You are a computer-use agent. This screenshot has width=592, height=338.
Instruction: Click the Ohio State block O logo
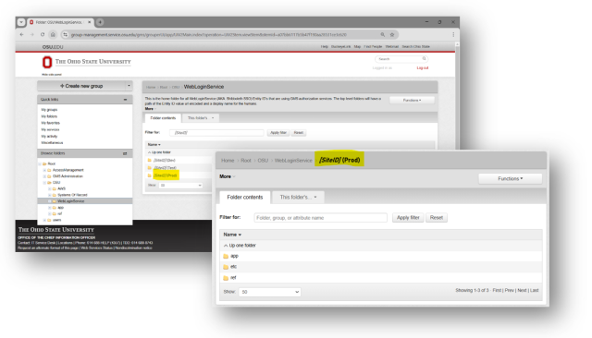(x=47, y=62)
